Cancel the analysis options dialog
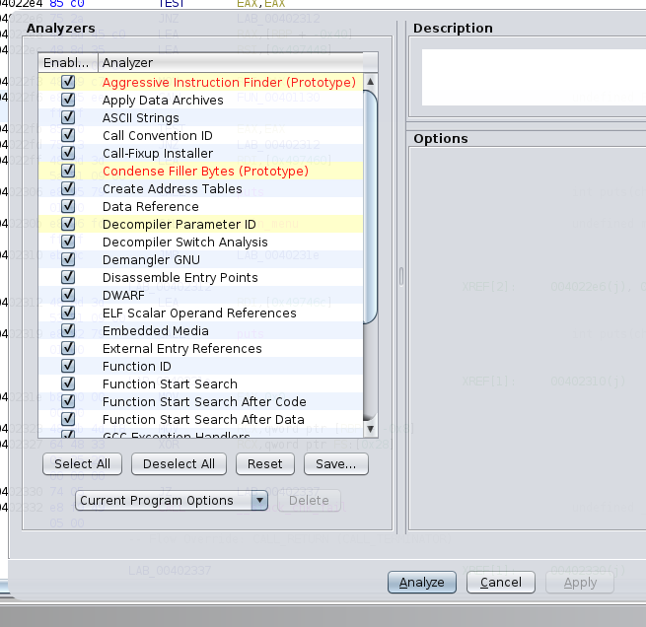This screenshot has width=646, height=627. pyautogui.click(x=500, y=583)
